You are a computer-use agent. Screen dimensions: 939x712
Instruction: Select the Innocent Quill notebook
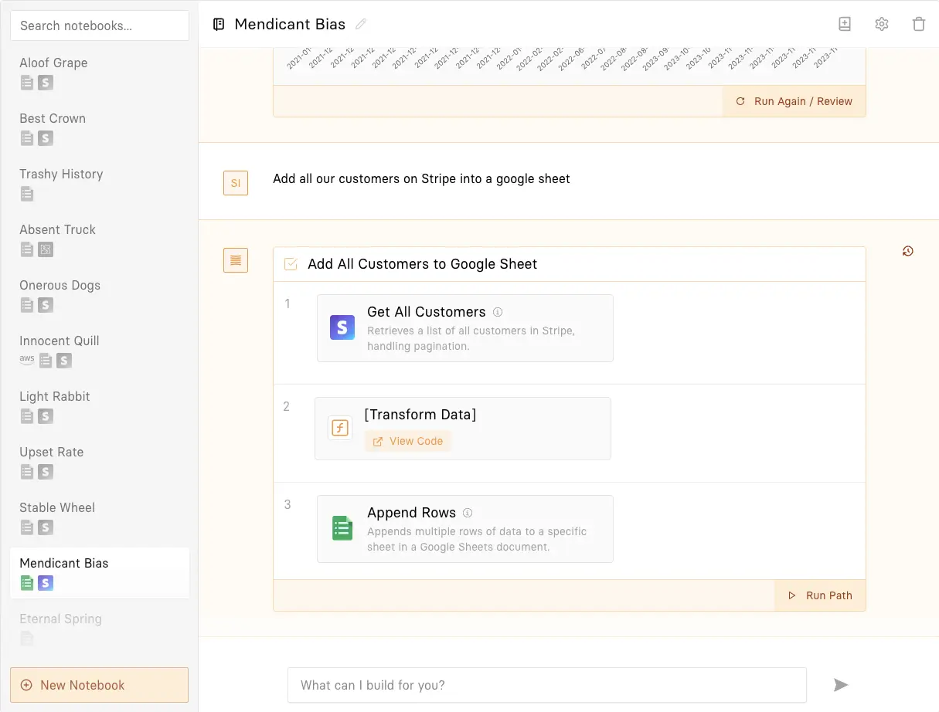(60, 341)
